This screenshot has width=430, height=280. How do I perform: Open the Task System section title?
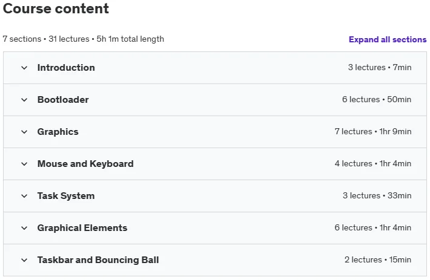(x=66, y=196)
